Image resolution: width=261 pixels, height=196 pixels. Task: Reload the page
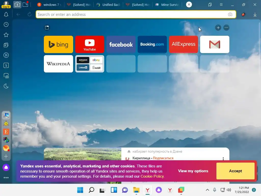pos(30,14)
